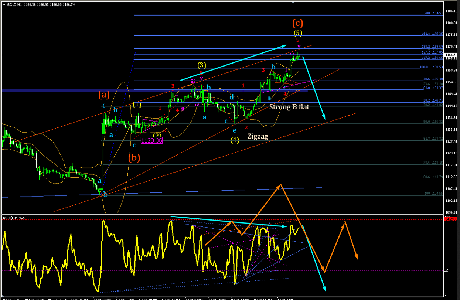Image resolution: width=460 pixels, height=300 pixels.
Task: Click the orange (a) wave label
Action: click(x=104, y=95)
